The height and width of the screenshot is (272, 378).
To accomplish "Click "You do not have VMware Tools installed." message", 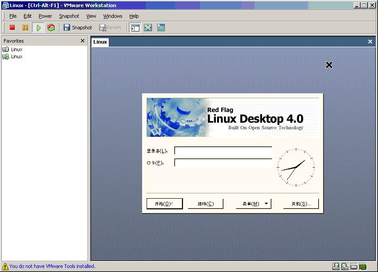I will point(52,266).
